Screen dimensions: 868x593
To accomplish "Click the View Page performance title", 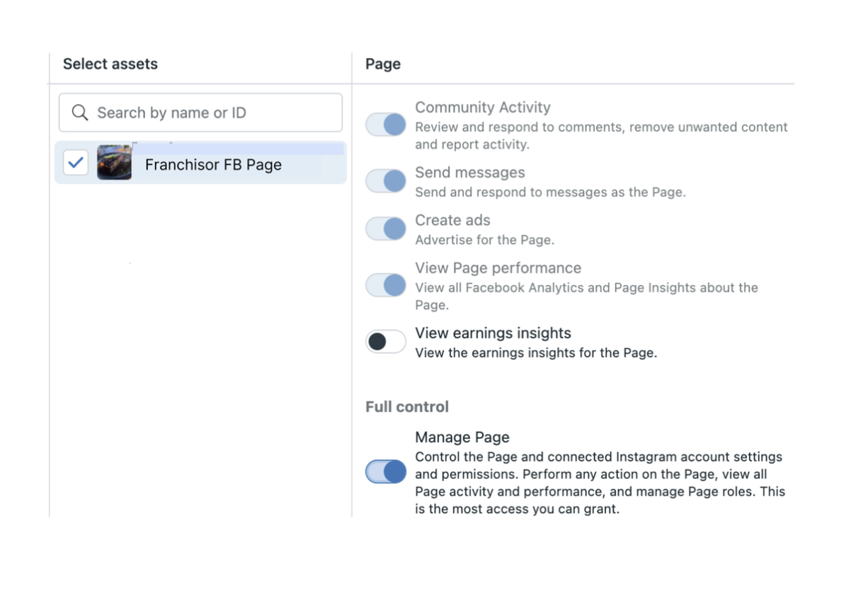I will point(498,268).
